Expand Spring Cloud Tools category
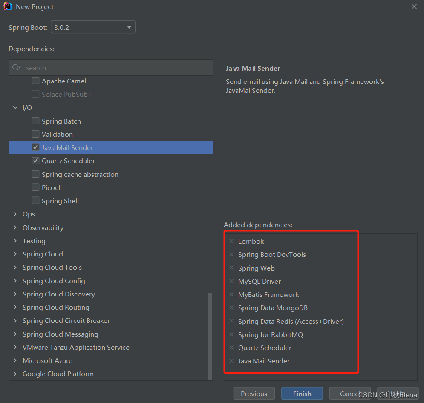Image resolution: width=424 pixels, height=403 pixels. 15,267
